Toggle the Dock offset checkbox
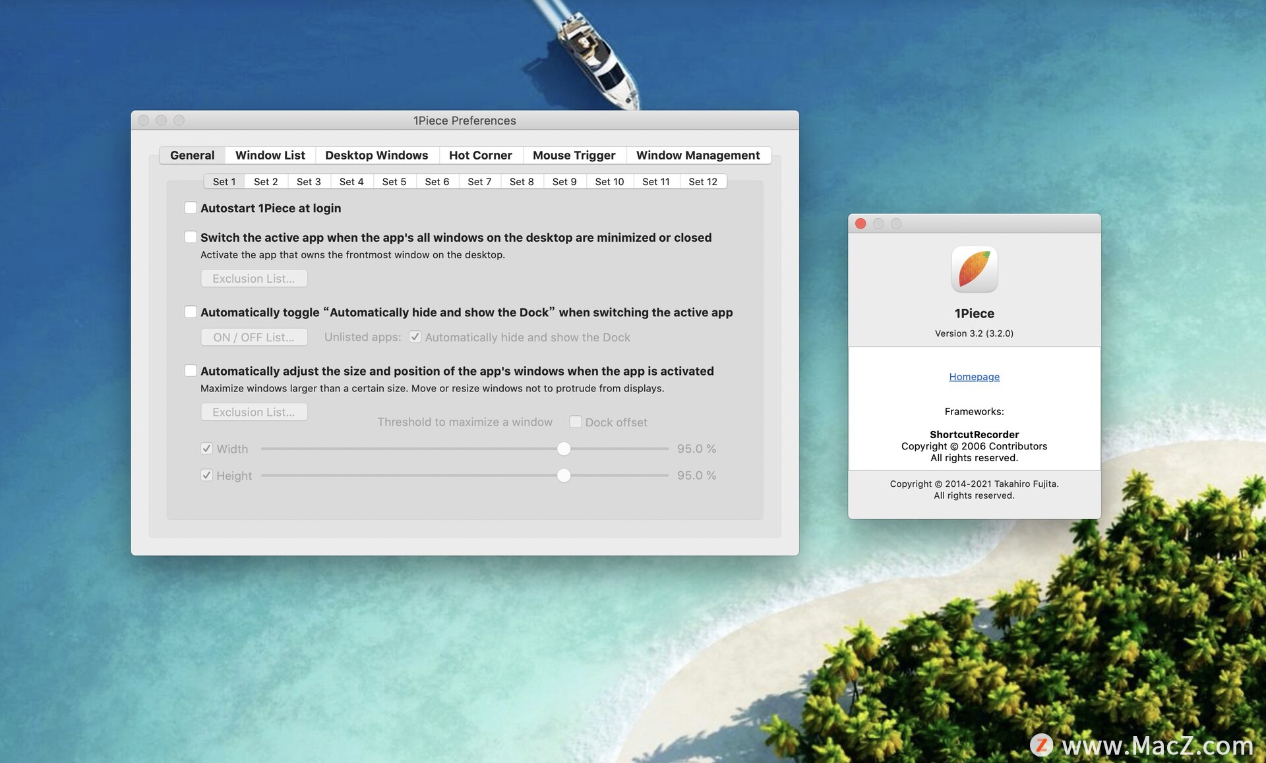Viewport: 1266px width, 763px height. pyautogui.click(x=575, y=422)
